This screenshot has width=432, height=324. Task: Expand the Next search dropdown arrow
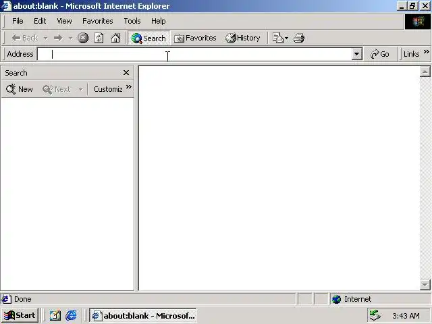[80, 89]
